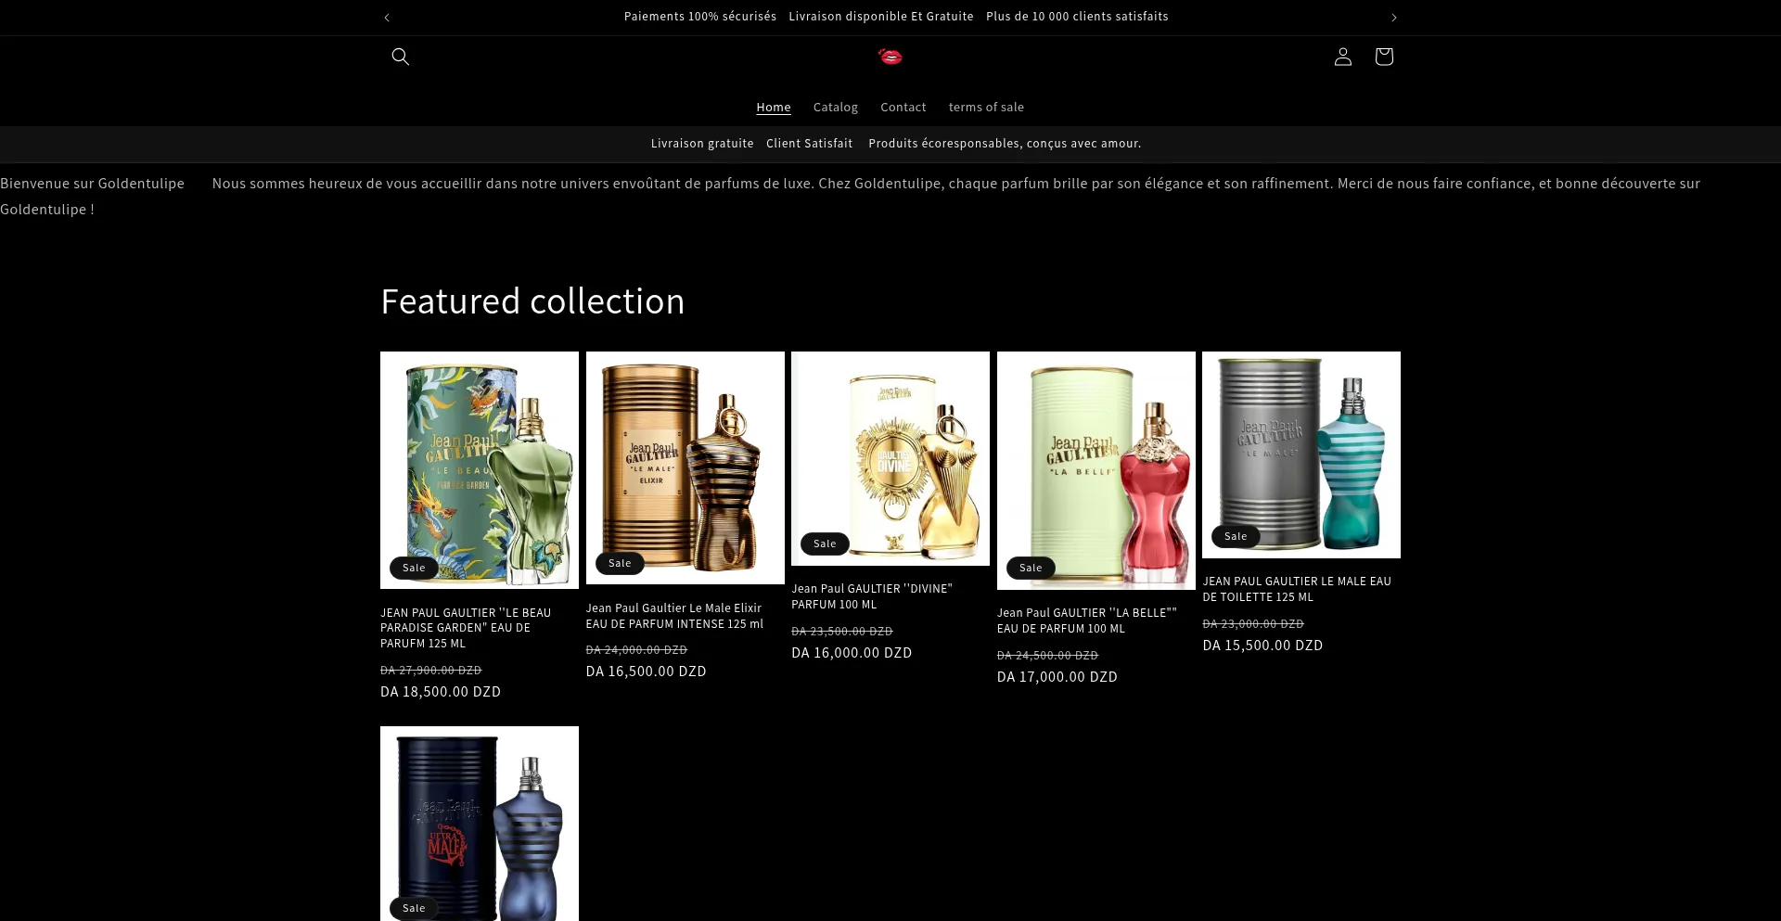Show previous announcement with left chevron
The image size is (1781, 921).
pos(387,18)
